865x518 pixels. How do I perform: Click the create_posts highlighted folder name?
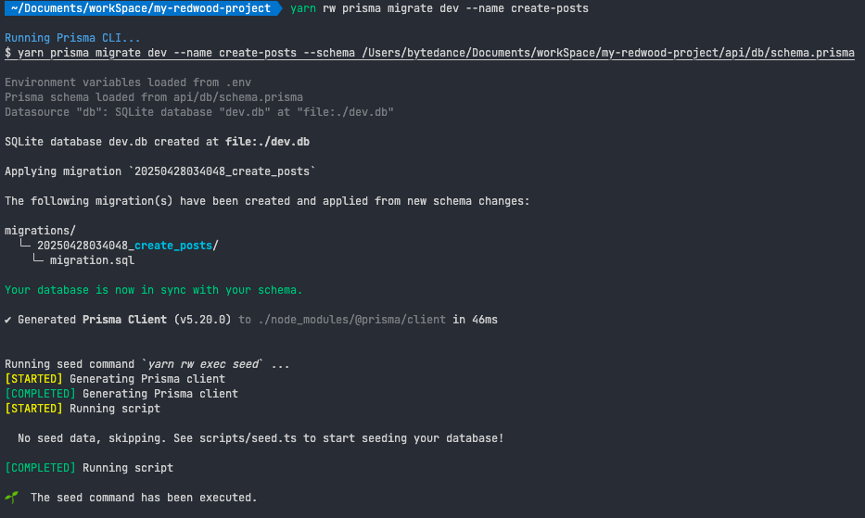(x=173, y=246)
